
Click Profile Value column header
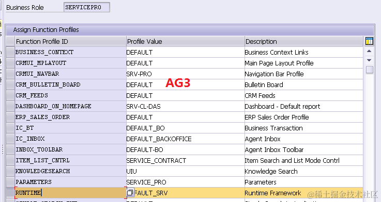point(186,41)
